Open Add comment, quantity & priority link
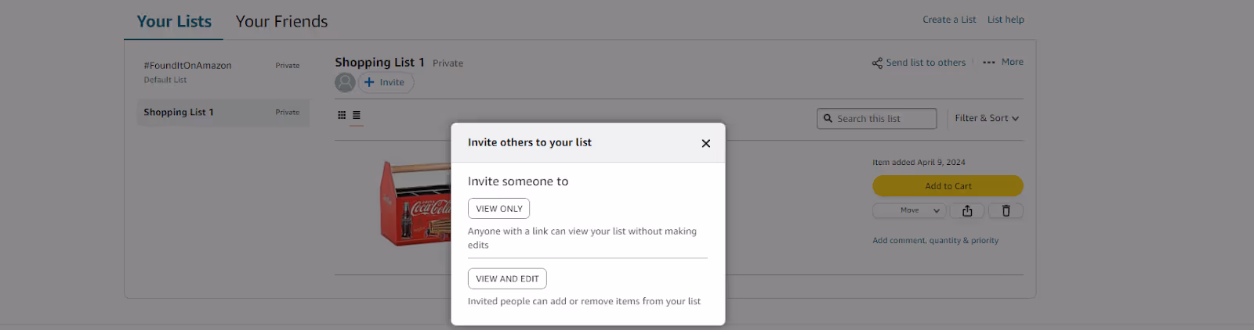 click(936, 241)
